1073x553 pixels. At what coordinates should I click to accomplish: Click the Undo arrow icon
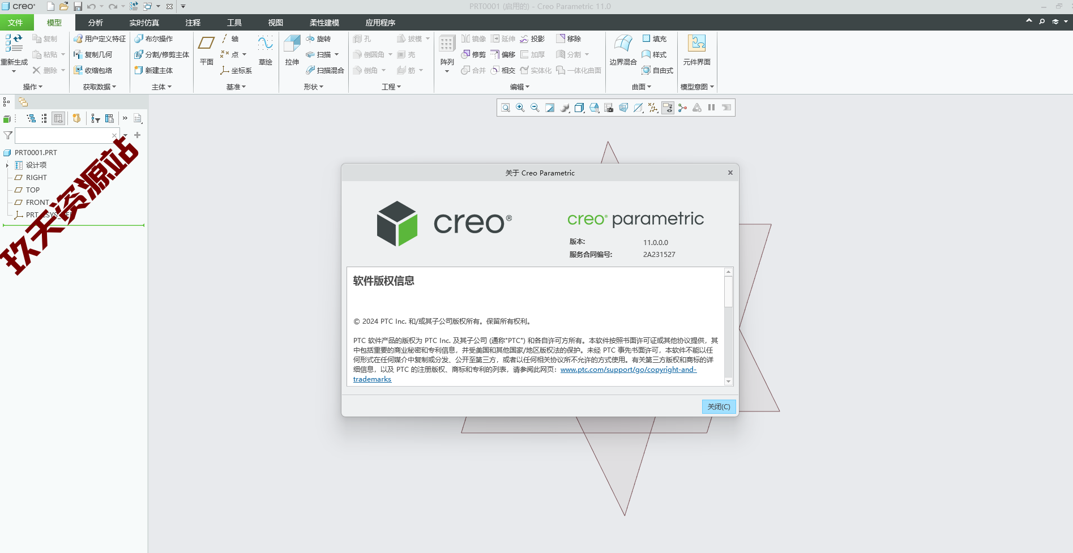91,6
